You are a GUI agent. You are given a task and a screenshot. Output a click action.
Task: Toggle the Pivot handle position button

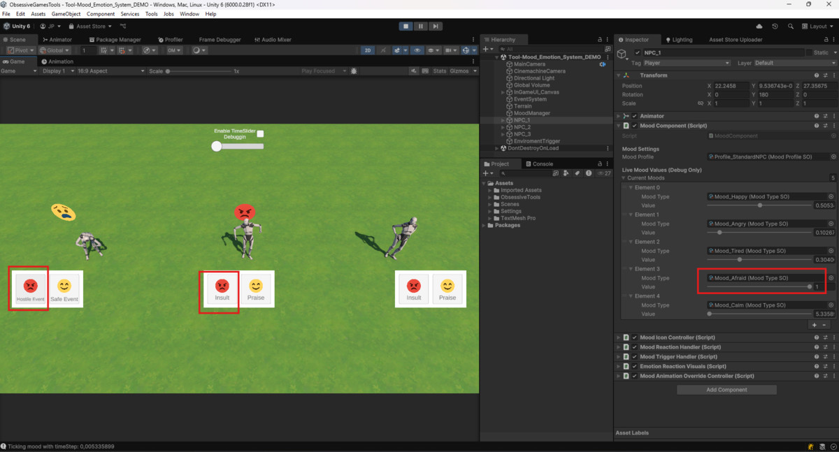[x=20, y=50]
